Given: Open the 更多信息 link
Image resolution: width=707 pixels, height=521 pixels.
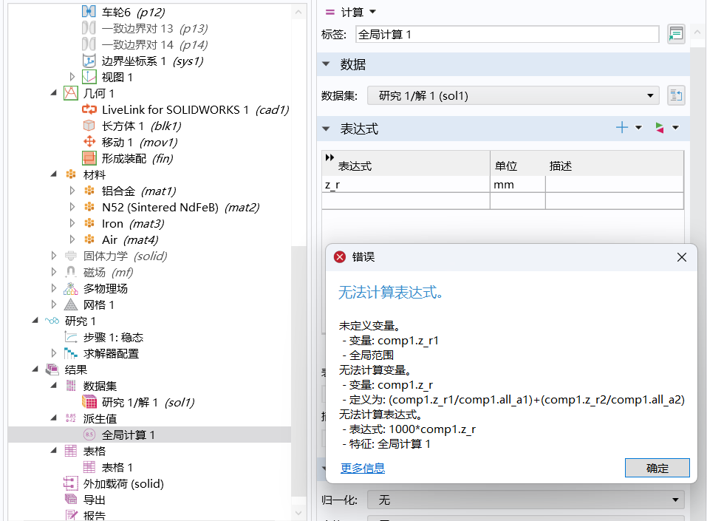Looking at the screenshot, I should [x=363, y=469].
